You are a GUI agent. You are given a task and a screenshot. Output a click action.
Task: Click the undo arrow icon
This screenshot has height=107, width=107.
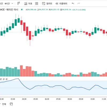(x=73, y=3)
